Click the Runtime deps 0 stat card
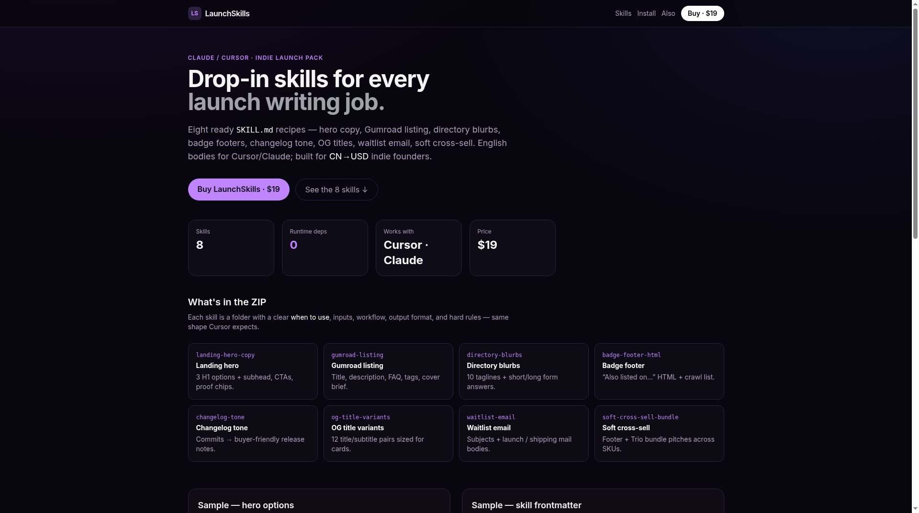The height and width of the screenshot is (513, 919). (x=325, y=248)
